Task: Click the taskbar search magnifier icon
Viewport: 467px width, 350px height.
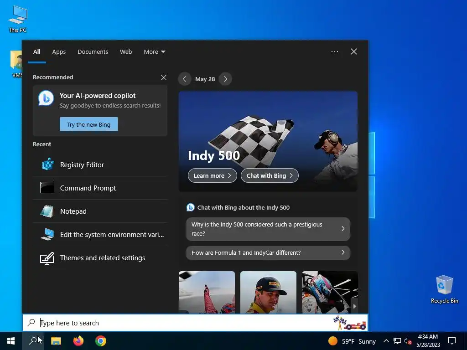Action: point(33,341)
